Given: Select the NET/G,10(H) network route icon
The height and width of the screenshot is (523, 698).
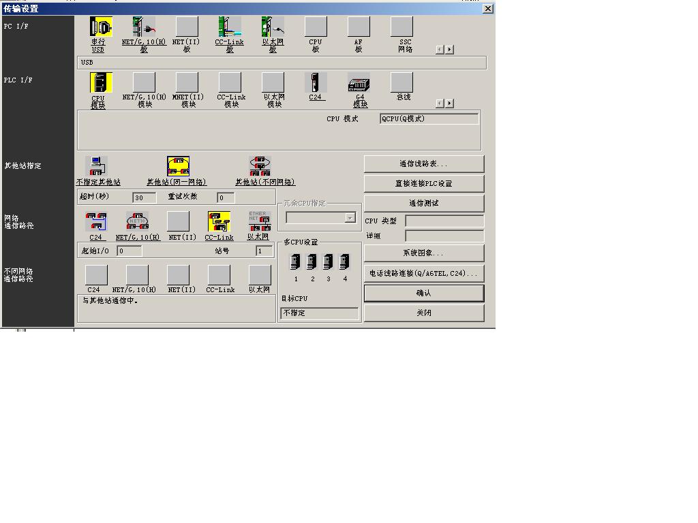Looking at the screenshot, I should coord(137,222).
